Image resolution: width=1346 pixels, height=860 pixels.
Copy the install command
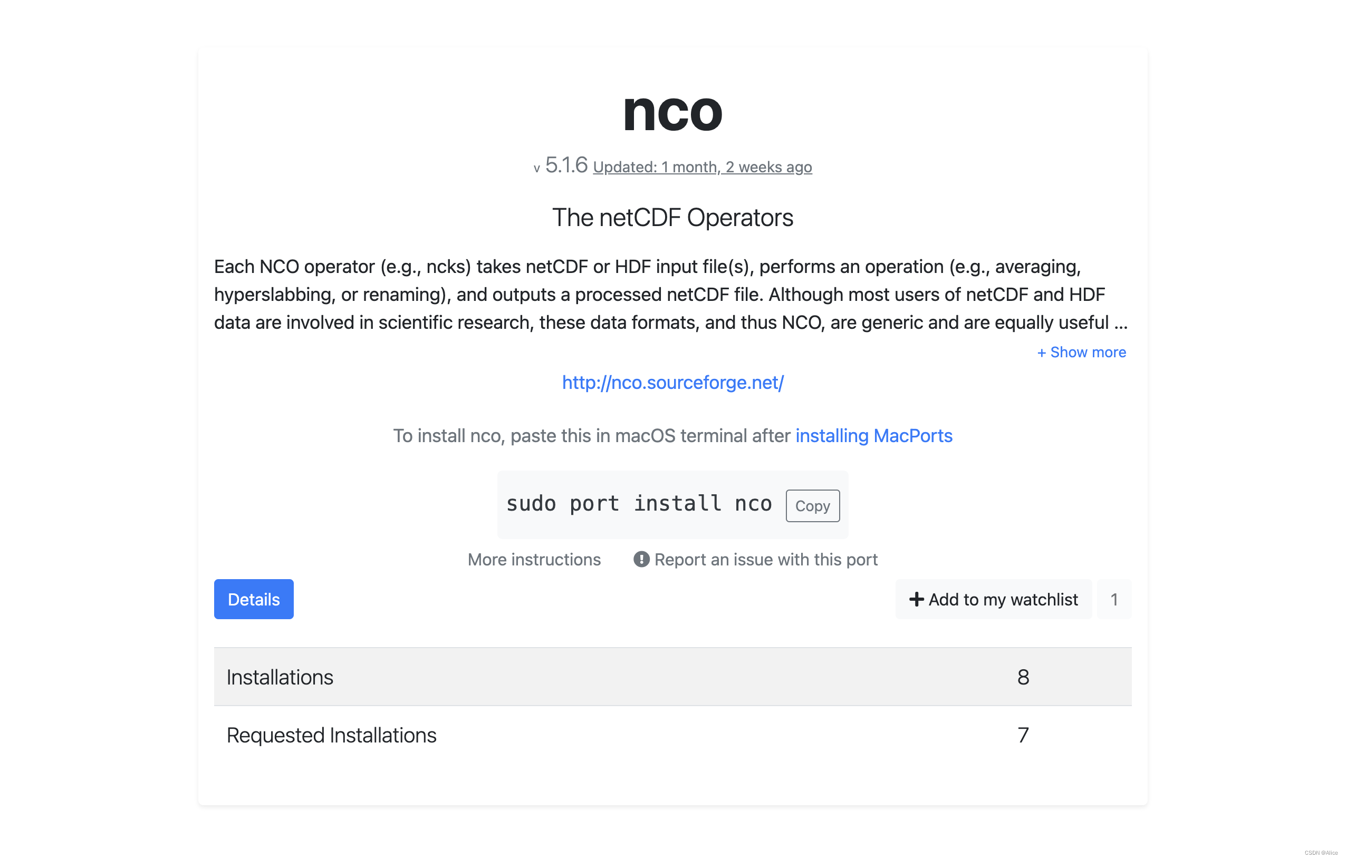tap(813, 505)
